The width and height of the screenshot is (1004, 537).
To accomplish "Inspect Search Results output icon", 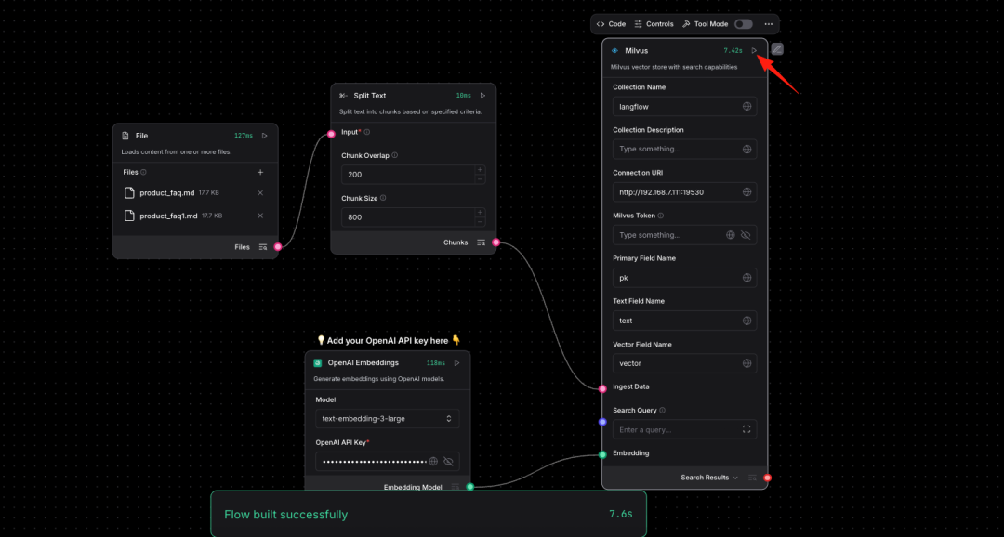I will coord(752,478).
